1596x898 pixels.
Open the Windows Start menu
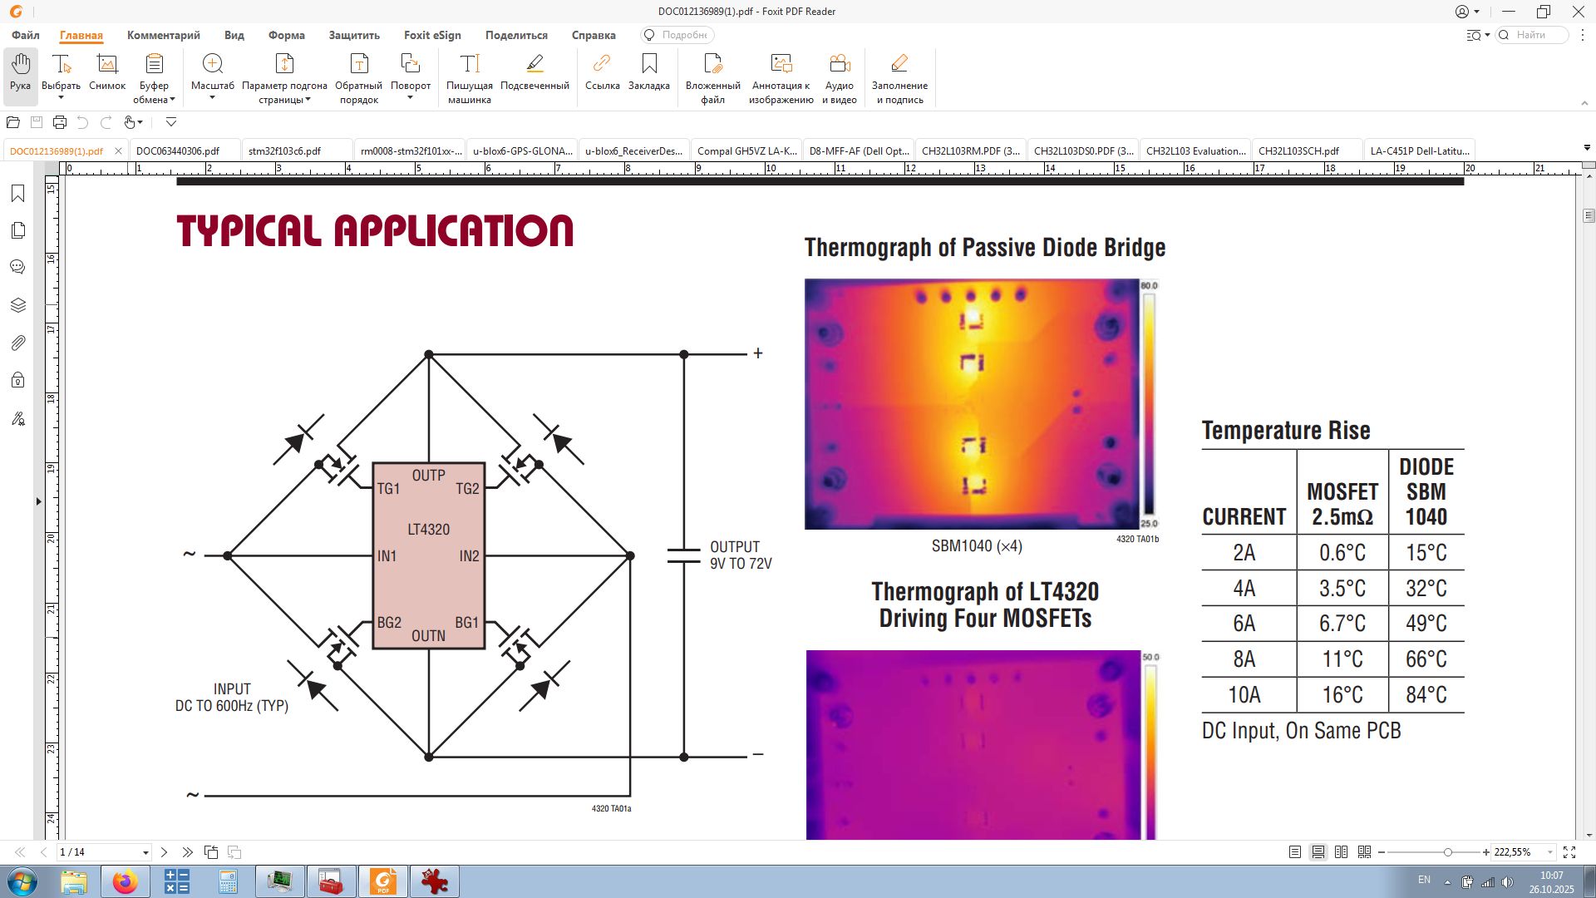tap(22, 881)
